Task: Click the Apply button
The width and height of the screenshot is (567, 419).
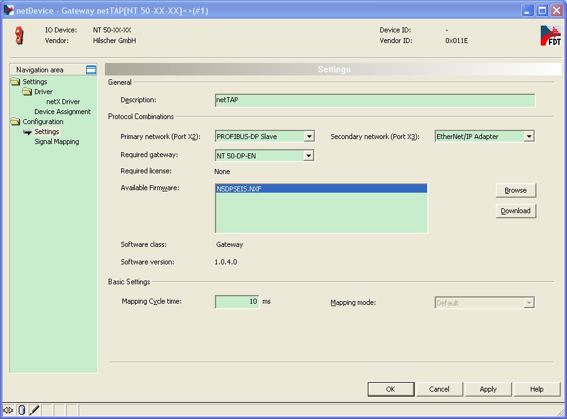Action: [x=488, y=389]
